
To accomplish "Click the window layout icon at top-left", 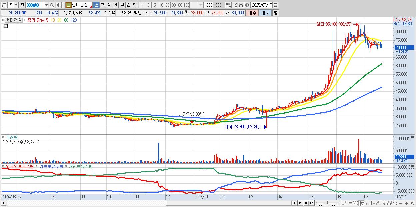I will point(4,5).
